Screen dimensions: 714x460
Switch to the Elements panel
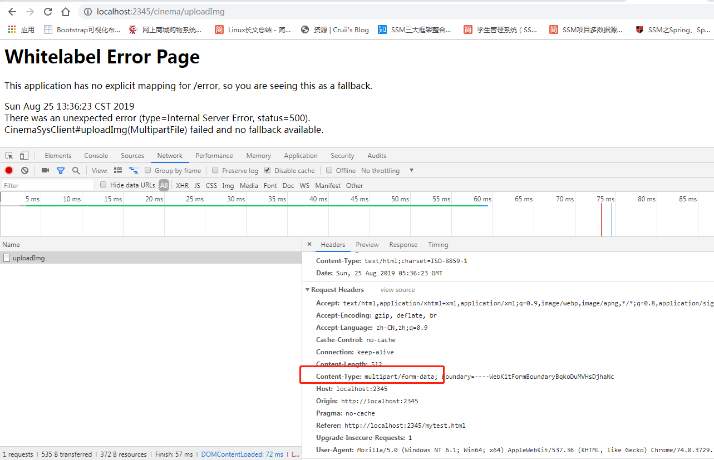(x=58, y=156)
